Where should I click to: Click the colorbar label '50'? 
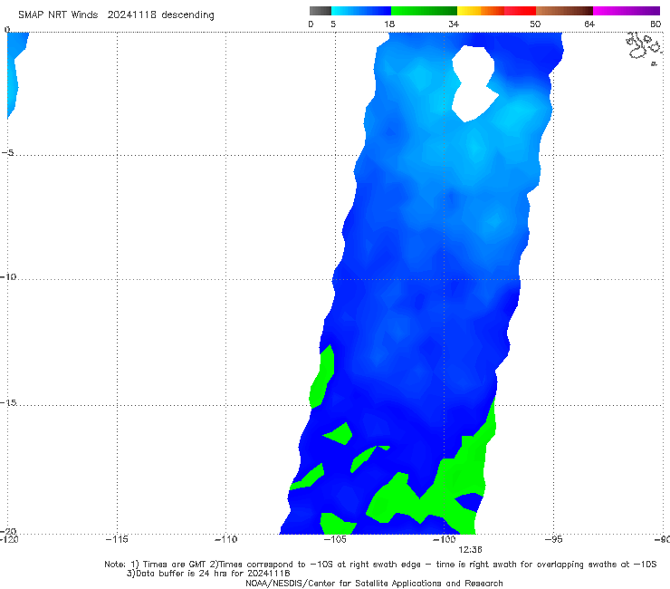[x=535, y=24]
